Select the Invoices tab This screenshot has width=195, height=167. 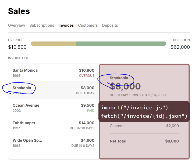(x=66, y=25)
